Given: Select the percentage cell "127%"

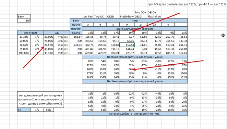Looking at the screenshot, I should (x=88, y=65).
